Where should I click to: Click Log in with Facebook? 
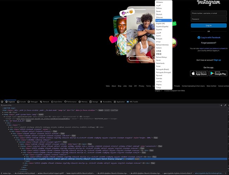pos(209,37)
